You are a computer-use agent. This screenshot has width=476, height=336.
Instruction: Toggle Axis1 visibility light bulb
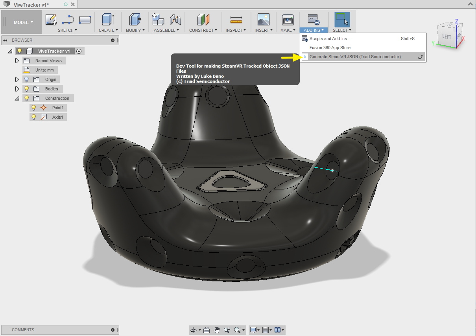[x=34, y=117]
